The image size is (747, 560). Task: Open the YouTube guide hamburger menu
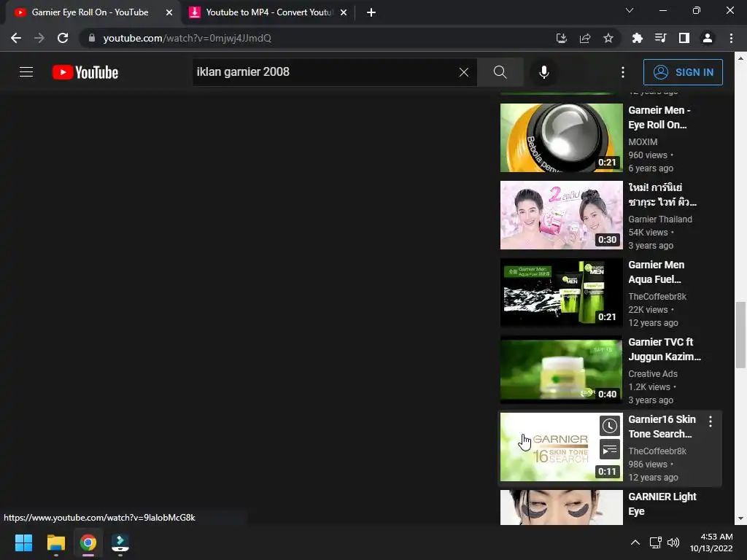click(26, 72)
